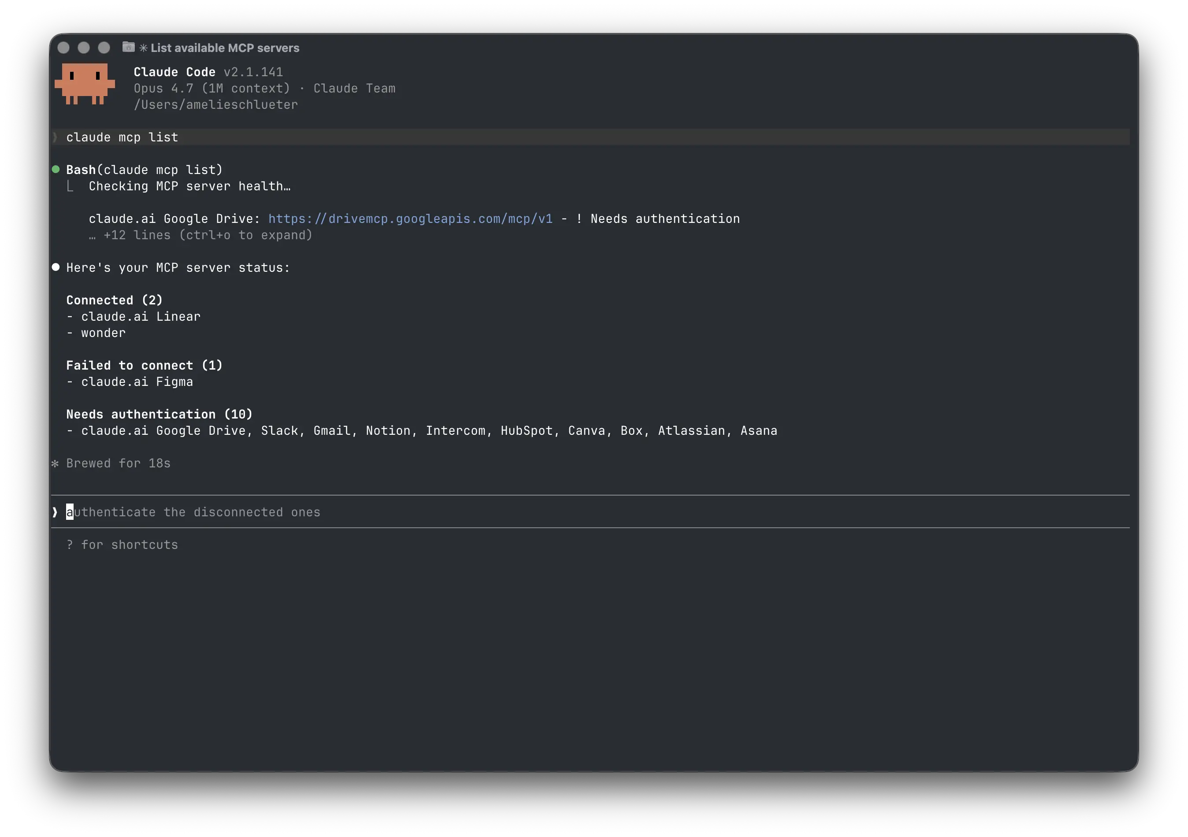Click 'Atlassian' in the needs-authentication list

[x=692, y=431]
